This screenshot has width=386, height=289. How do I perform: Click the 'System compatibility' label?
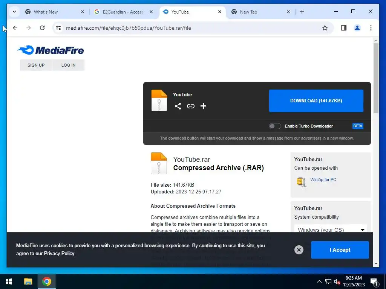[316, 217]
